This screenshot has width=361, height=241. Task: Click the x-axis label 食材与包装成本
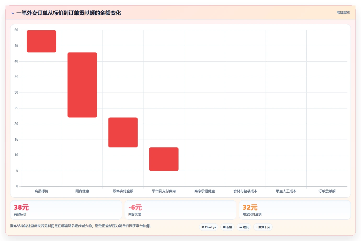click(x=245, y=191)
